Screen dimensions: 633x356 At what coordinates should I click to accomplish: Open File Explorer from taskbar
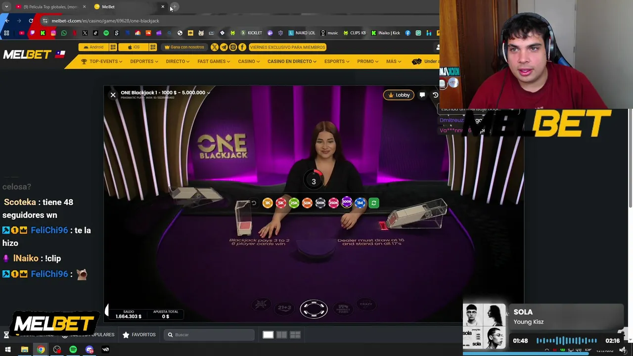tap(24, 350)
